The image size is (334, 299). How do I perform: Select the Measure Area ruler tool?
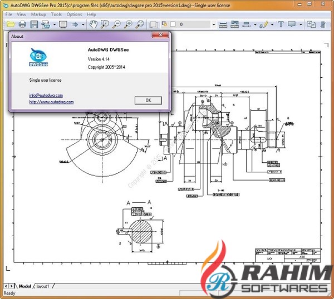(234, 24)
